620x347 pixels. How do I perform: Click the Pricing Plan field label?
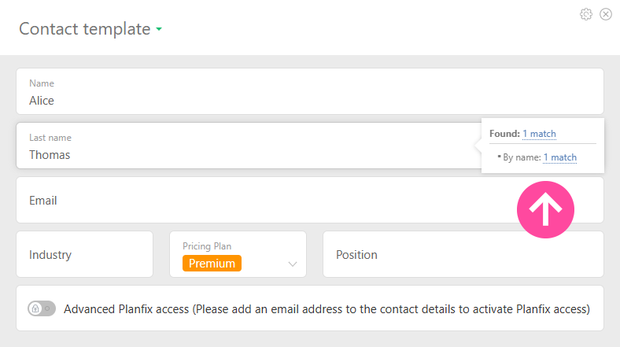[206, 246]
